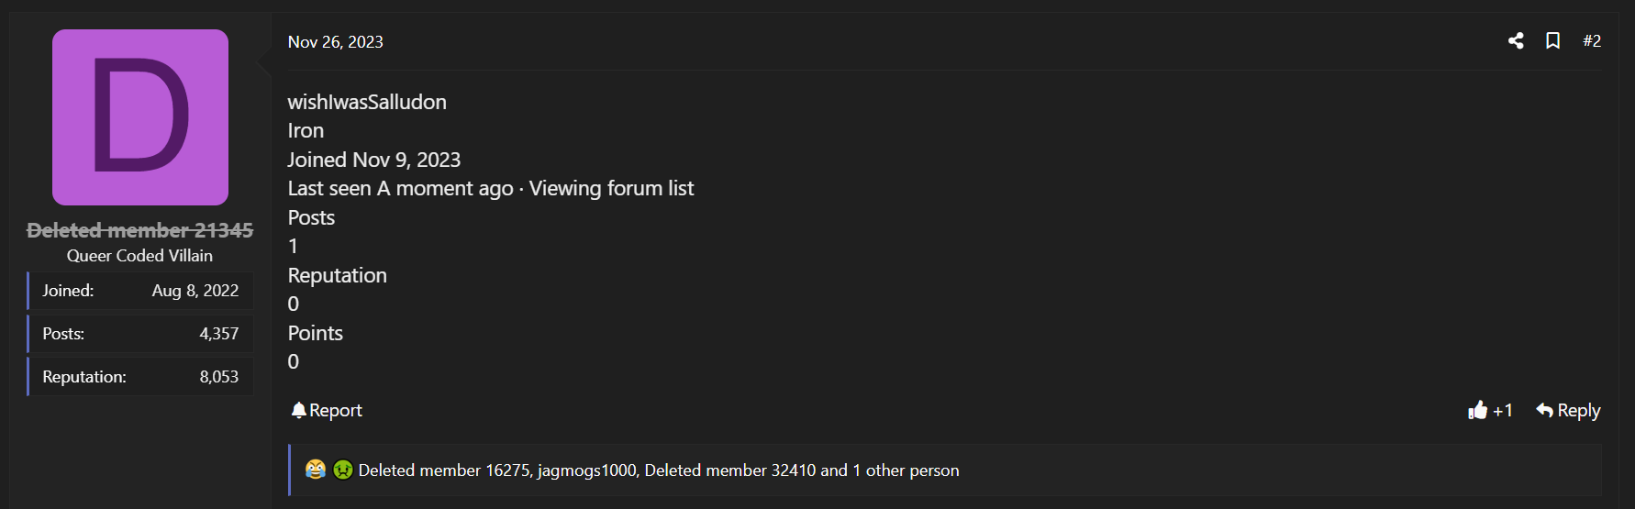Expand '1 other person' reactions list

[x=906, y=470]
